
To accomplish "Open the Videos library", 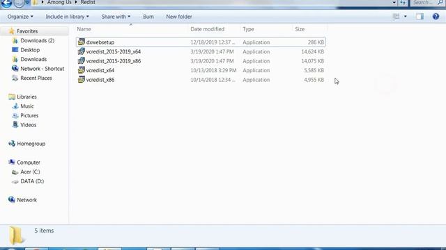I will point(28,125).
